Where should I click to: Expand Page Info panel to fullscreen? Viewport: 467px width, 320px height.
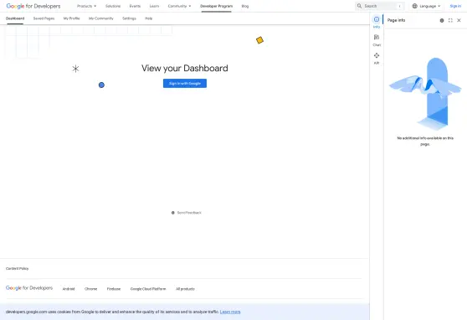click(450, 20)
